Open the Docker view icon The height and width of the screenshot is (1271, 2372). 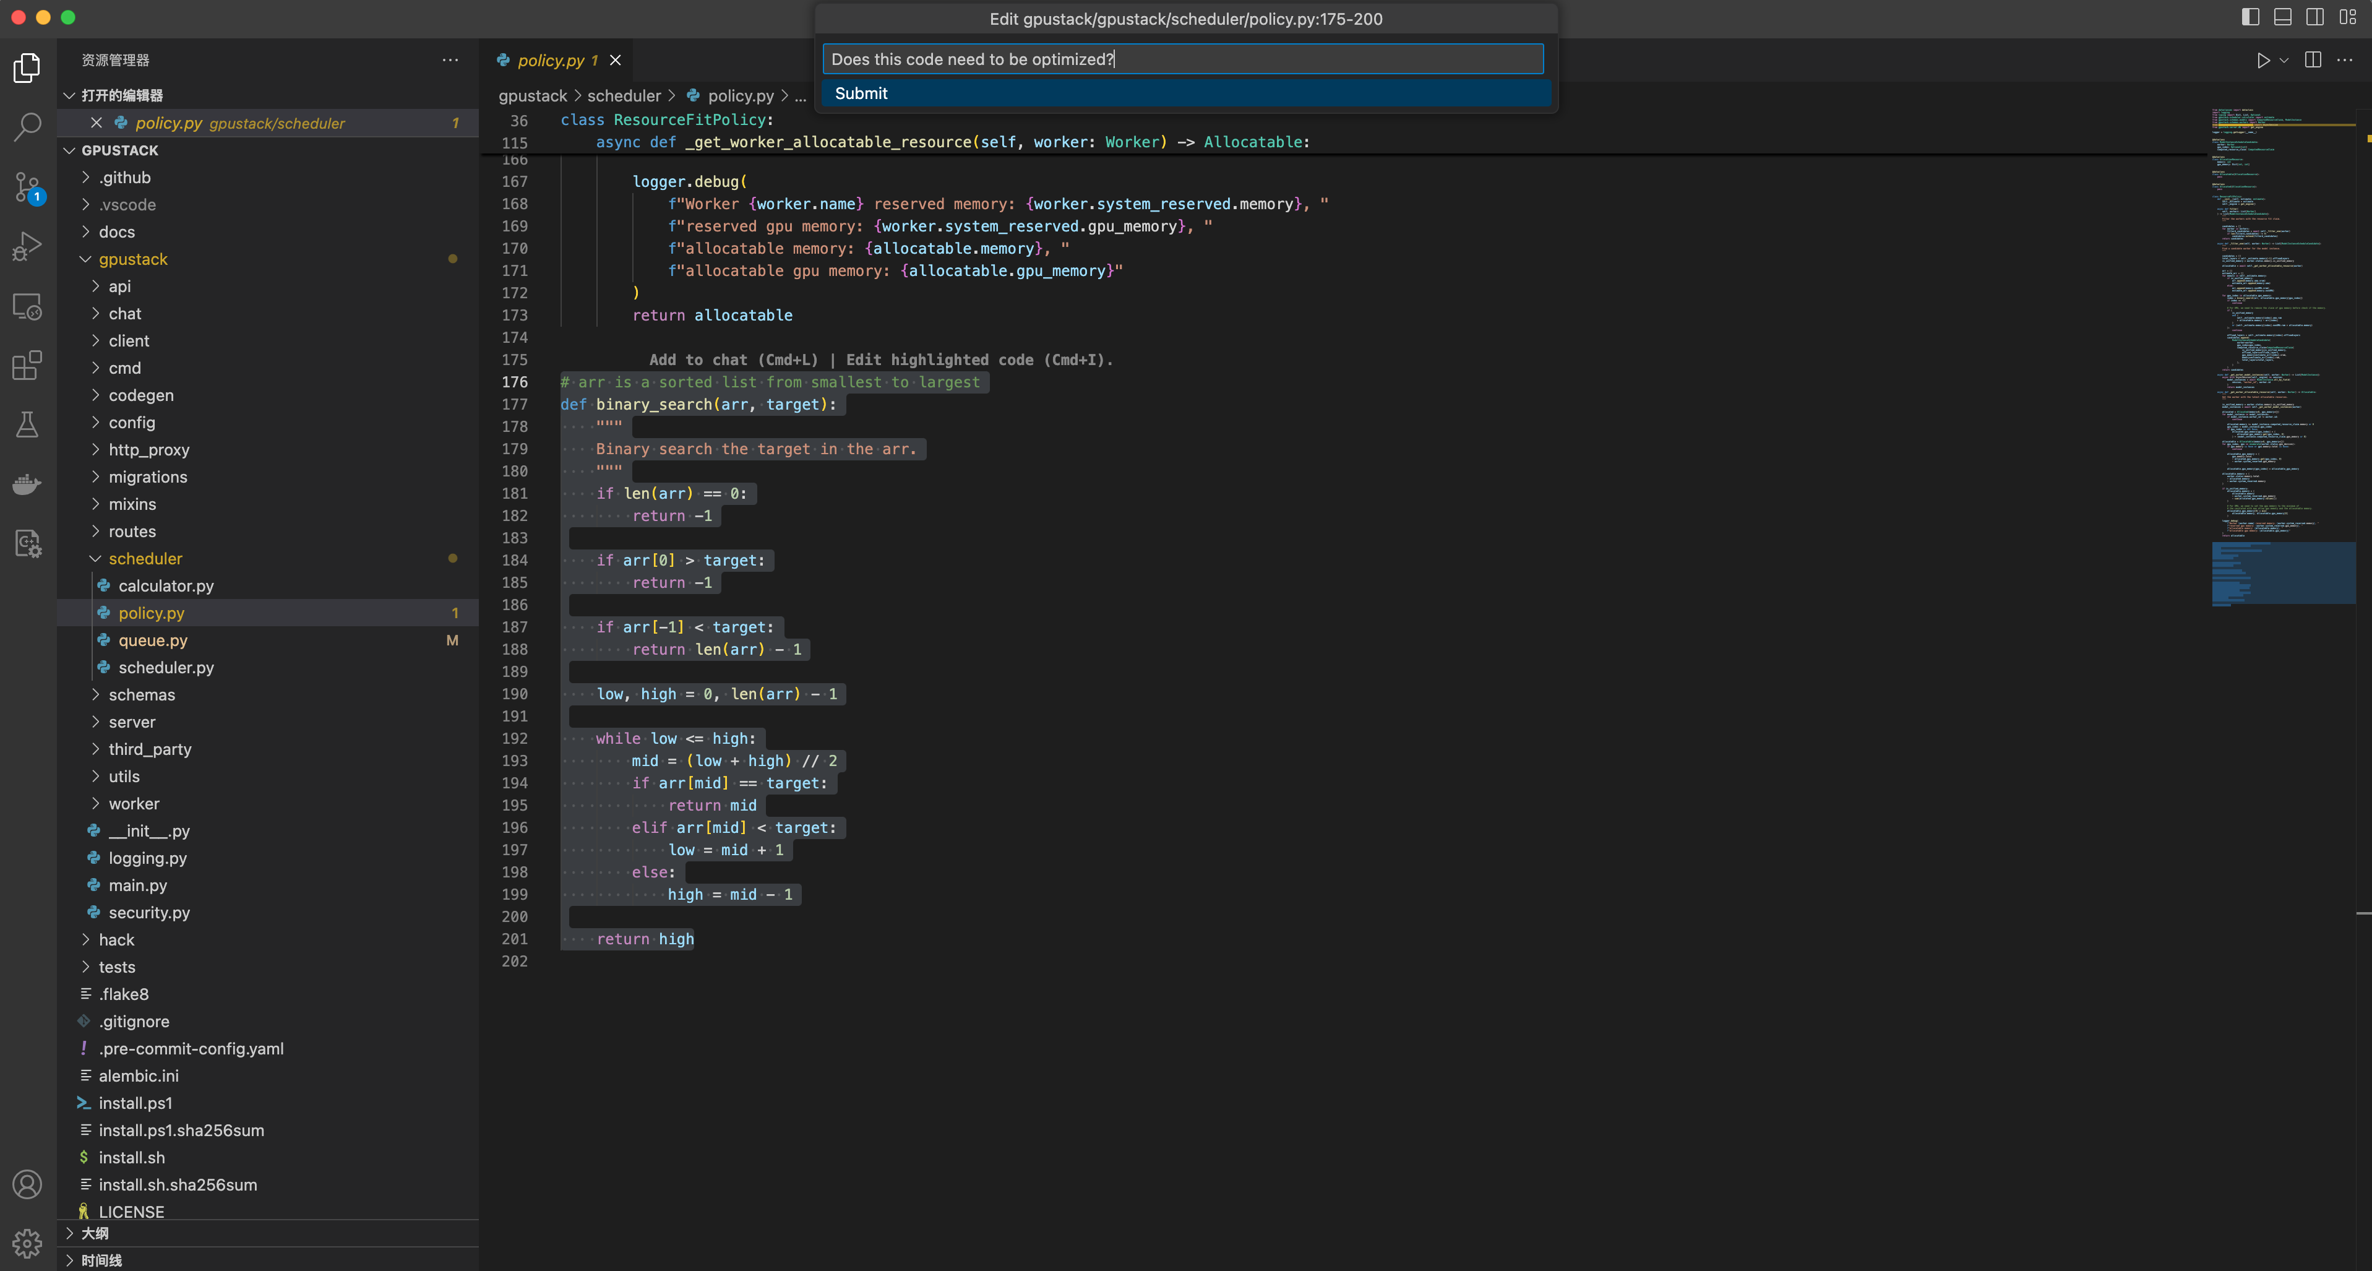coord(28,483)
